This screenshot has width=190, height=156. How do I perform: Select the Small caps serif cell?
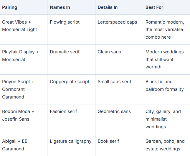[x=119, y=89]
